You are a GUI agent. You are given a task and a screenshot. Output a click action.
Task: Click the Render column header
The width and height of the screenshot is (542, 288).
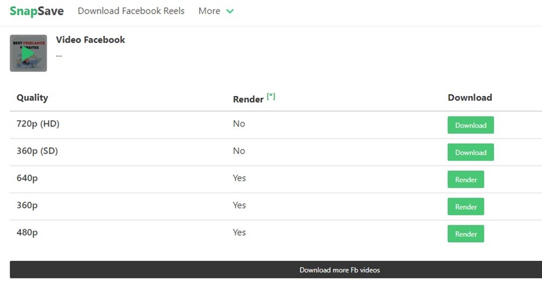tap(248, 99)
